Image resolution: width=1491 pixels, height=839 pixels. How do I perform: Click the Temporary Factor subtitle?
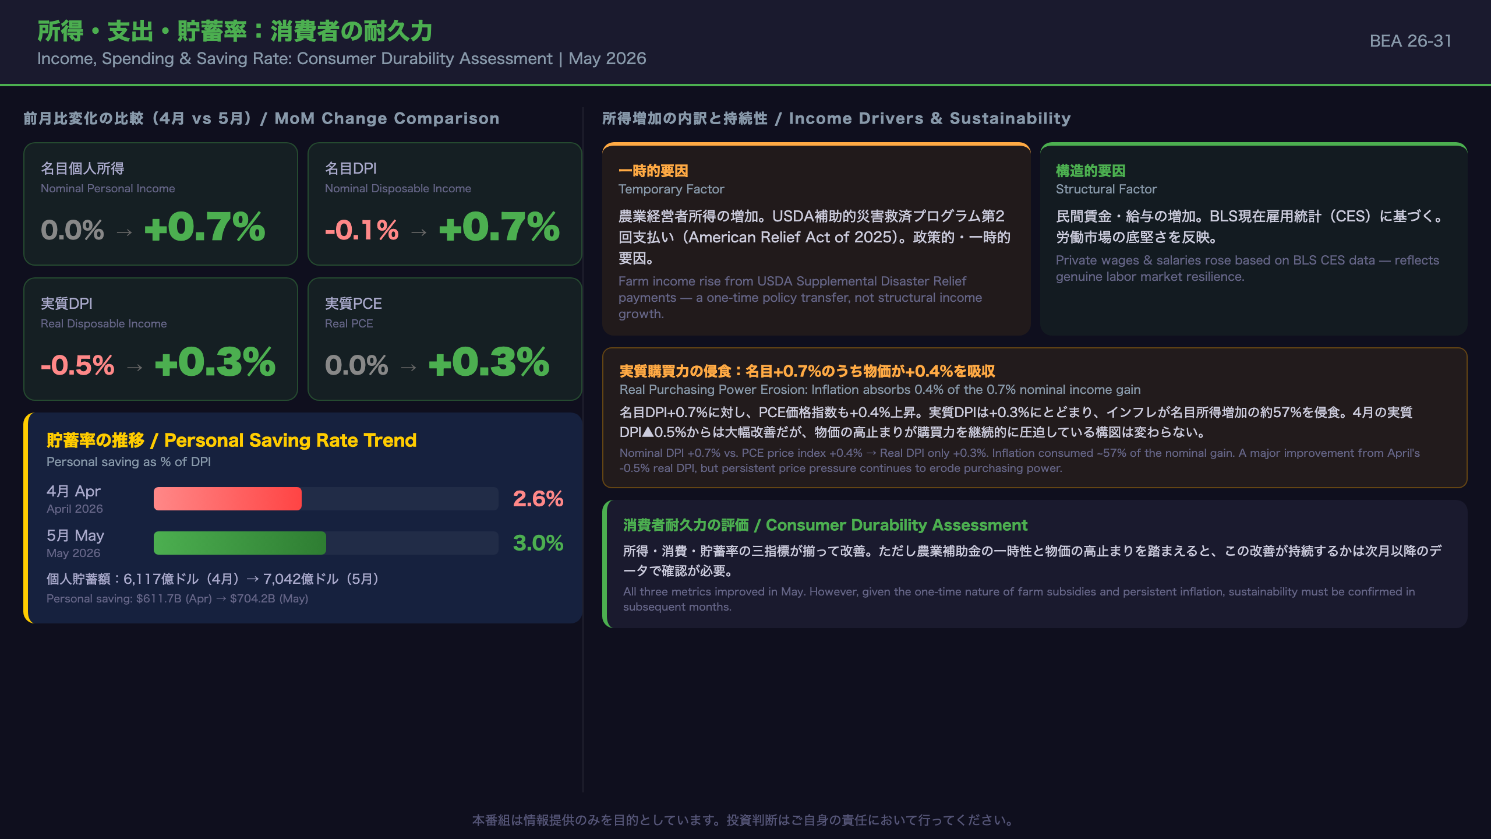click(x=671, y=189)
